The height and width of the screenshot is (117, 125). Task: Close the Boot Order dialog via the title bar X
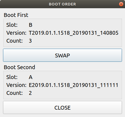coord(121,4)
